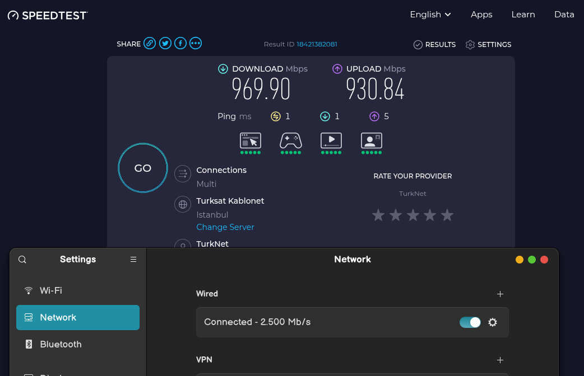Click the Results checkmark icon
Screen dimensions: 584x376
(x=418, y=45)
